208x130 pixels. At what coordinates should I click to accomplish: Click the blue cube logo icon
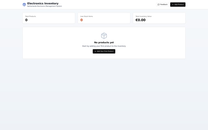click(24, 5)
